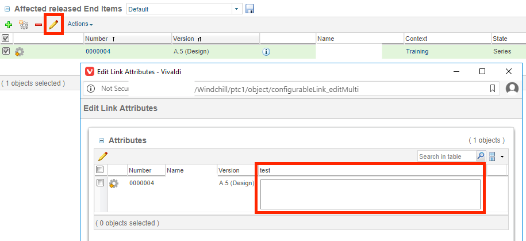Click the pencil icon in Attributes table
This screenshot has width=526, height=241.
pyautogui.click(x=103, y=156)
